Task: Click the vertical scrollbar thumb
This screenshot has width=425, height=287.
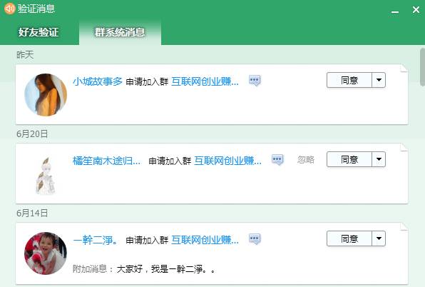Action: [x=422, y=67]
